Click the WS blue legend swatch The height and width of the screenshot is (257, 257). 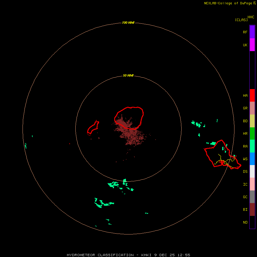(x=252, y=159)
